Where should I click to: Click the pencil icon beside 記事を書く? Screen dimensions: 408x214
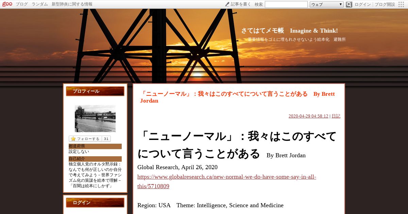point(227,4)
